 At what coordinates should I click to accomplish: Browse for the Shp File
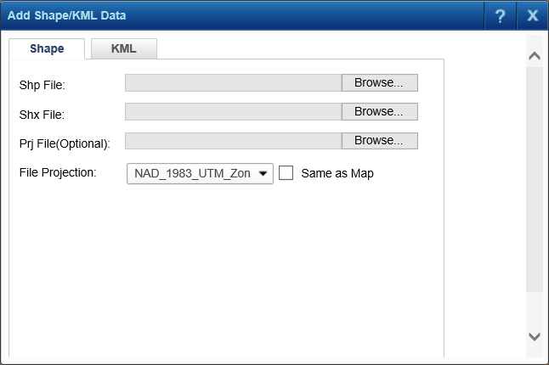[x=379, y=82]
